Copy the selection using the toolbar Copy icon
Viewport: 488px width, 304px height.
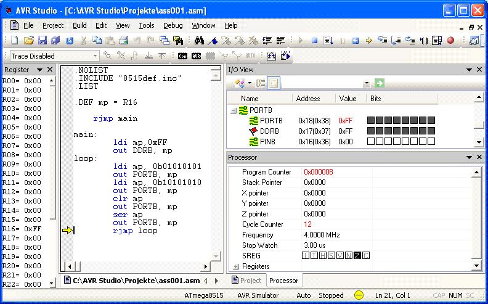[x=97, y=40]
